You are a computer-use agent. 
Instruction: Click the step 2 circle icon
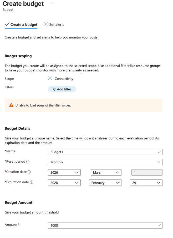[46, 24]
